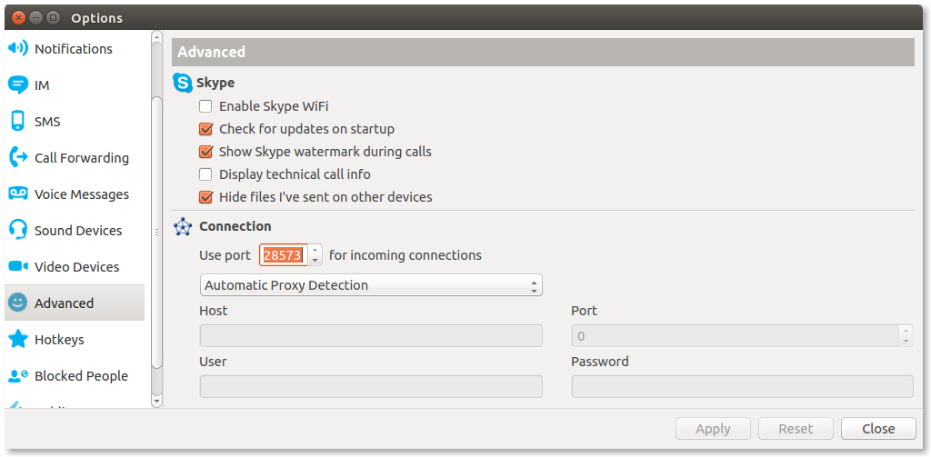Click the SMS phone icon
Screen dimensions: 931x457
(x=17, y=121)
